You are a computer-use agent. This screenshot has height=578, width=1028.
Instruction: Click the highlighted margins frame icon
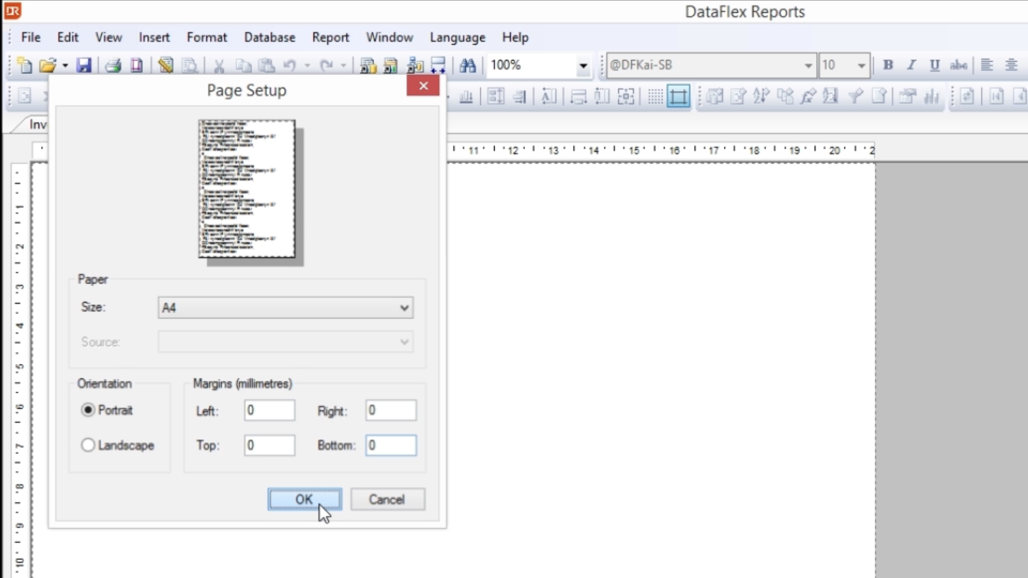coord(678,97)
